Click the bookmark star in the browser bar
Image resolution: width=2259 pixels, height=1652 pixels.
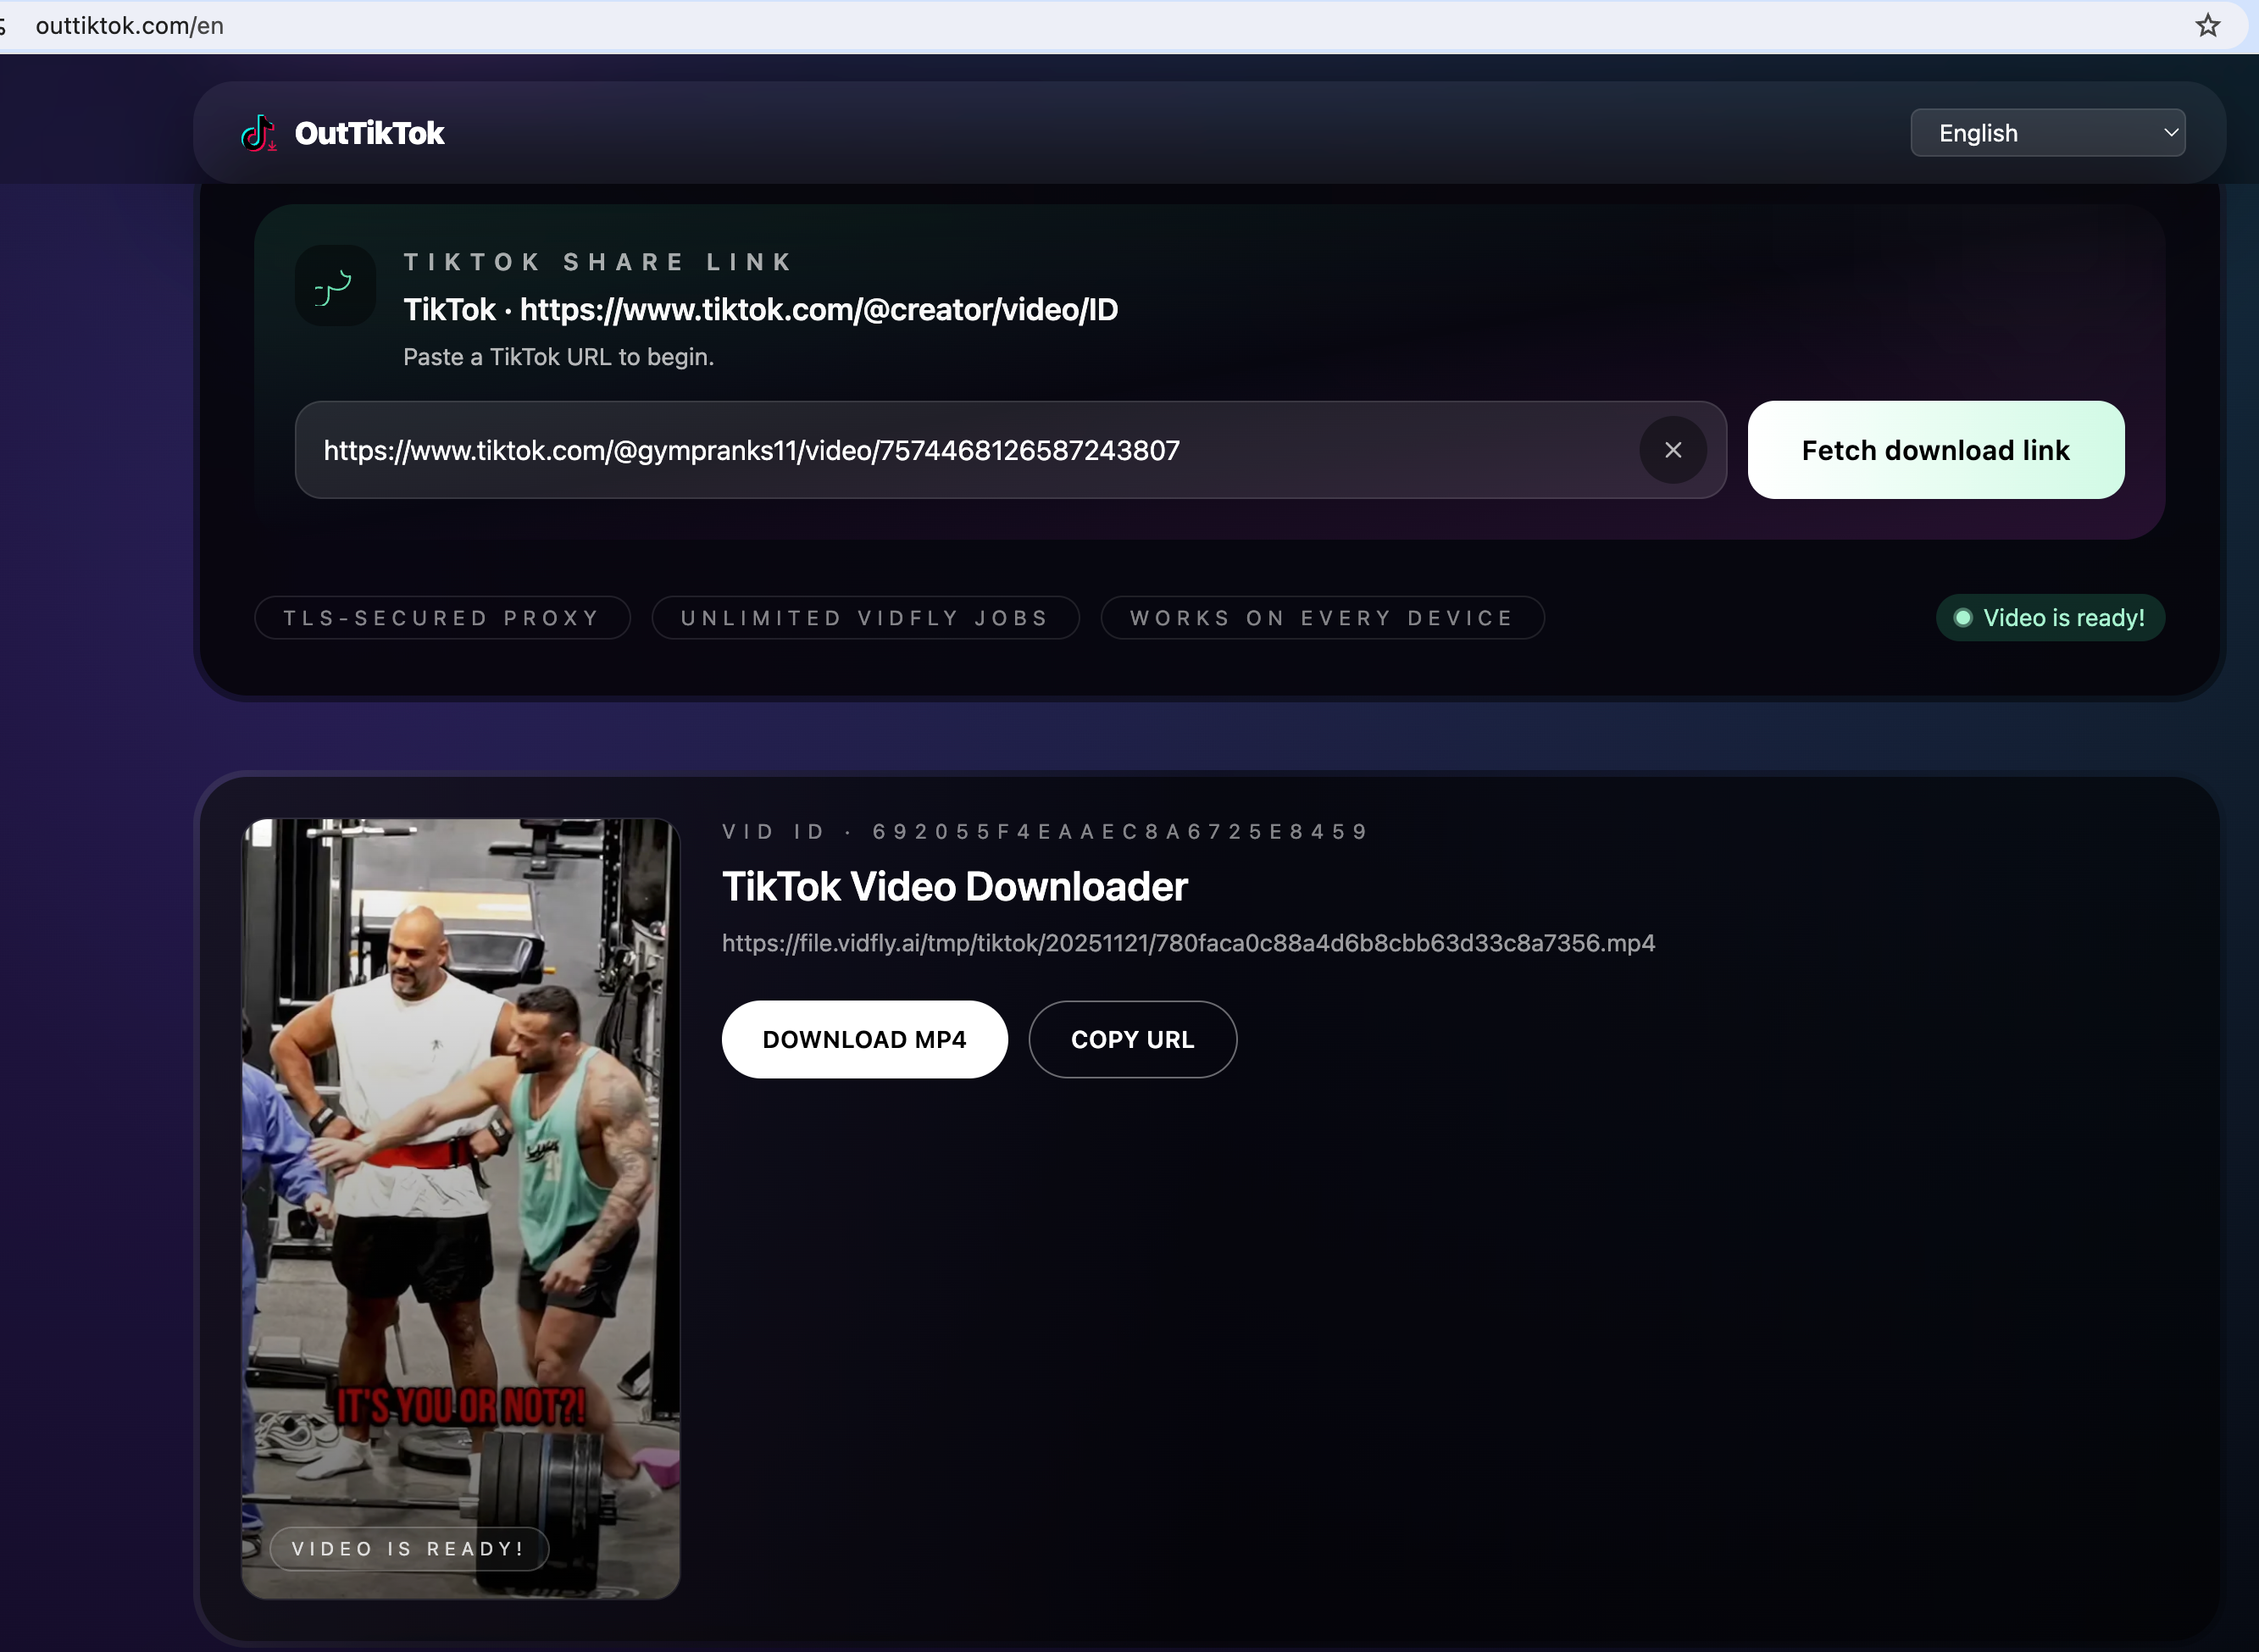tap(2208, 25)
